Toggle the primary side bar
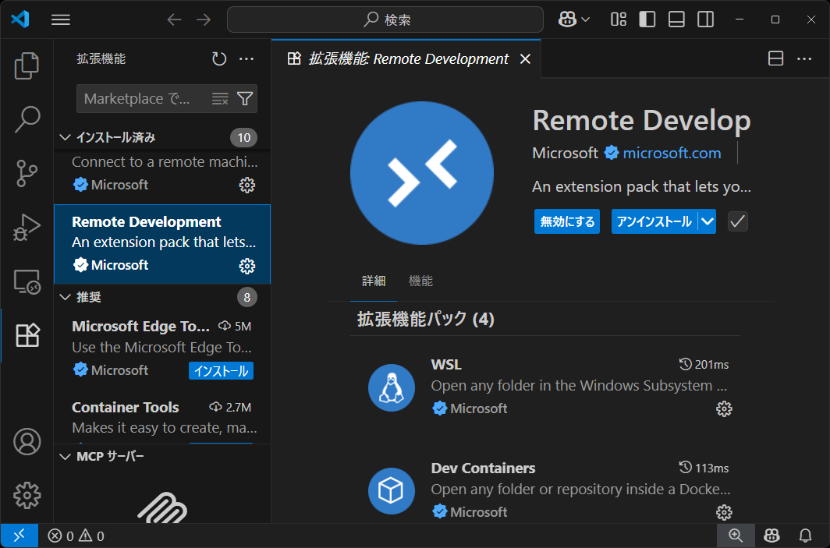The height and width of the screenshot is (548, 830). point(647,19)
